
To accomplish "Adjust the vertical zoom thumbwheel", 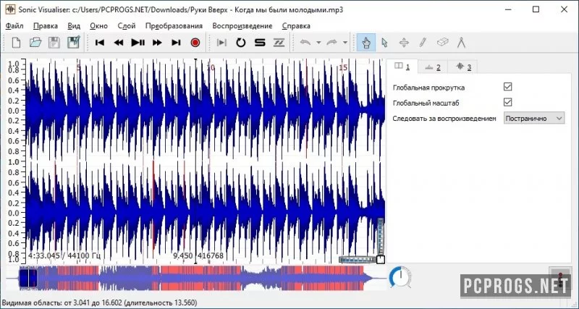I will 381,236.
